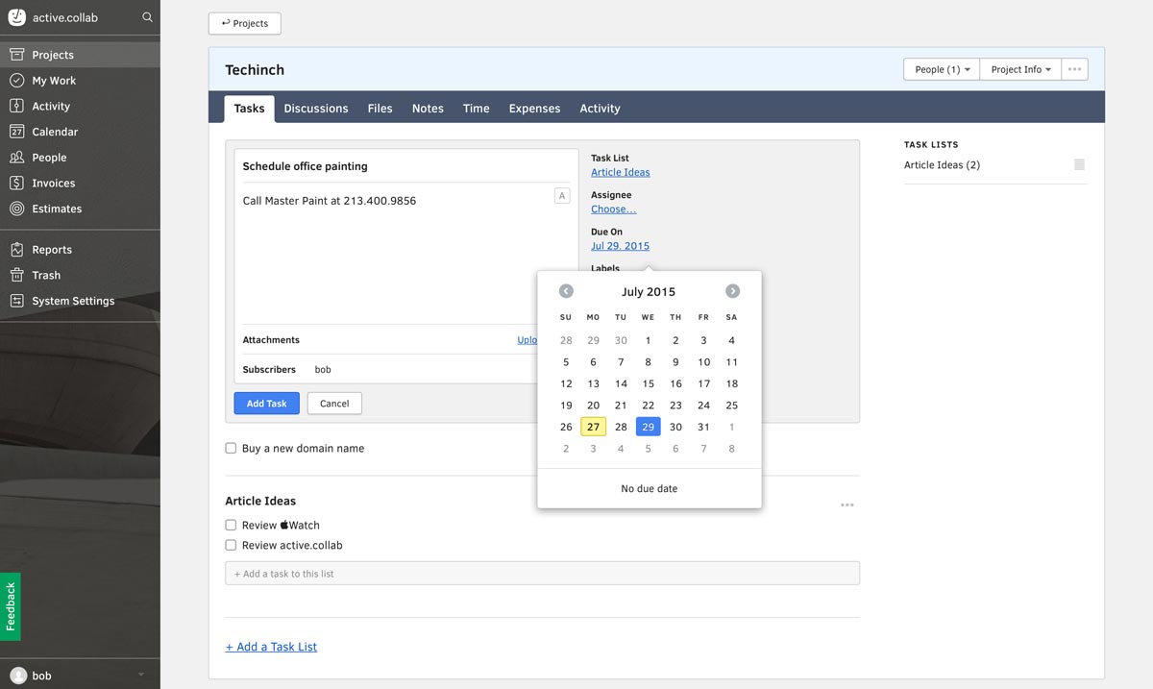Open Article Ideas list options ellipsis
1153x689 pixels.
pos(846,504)
